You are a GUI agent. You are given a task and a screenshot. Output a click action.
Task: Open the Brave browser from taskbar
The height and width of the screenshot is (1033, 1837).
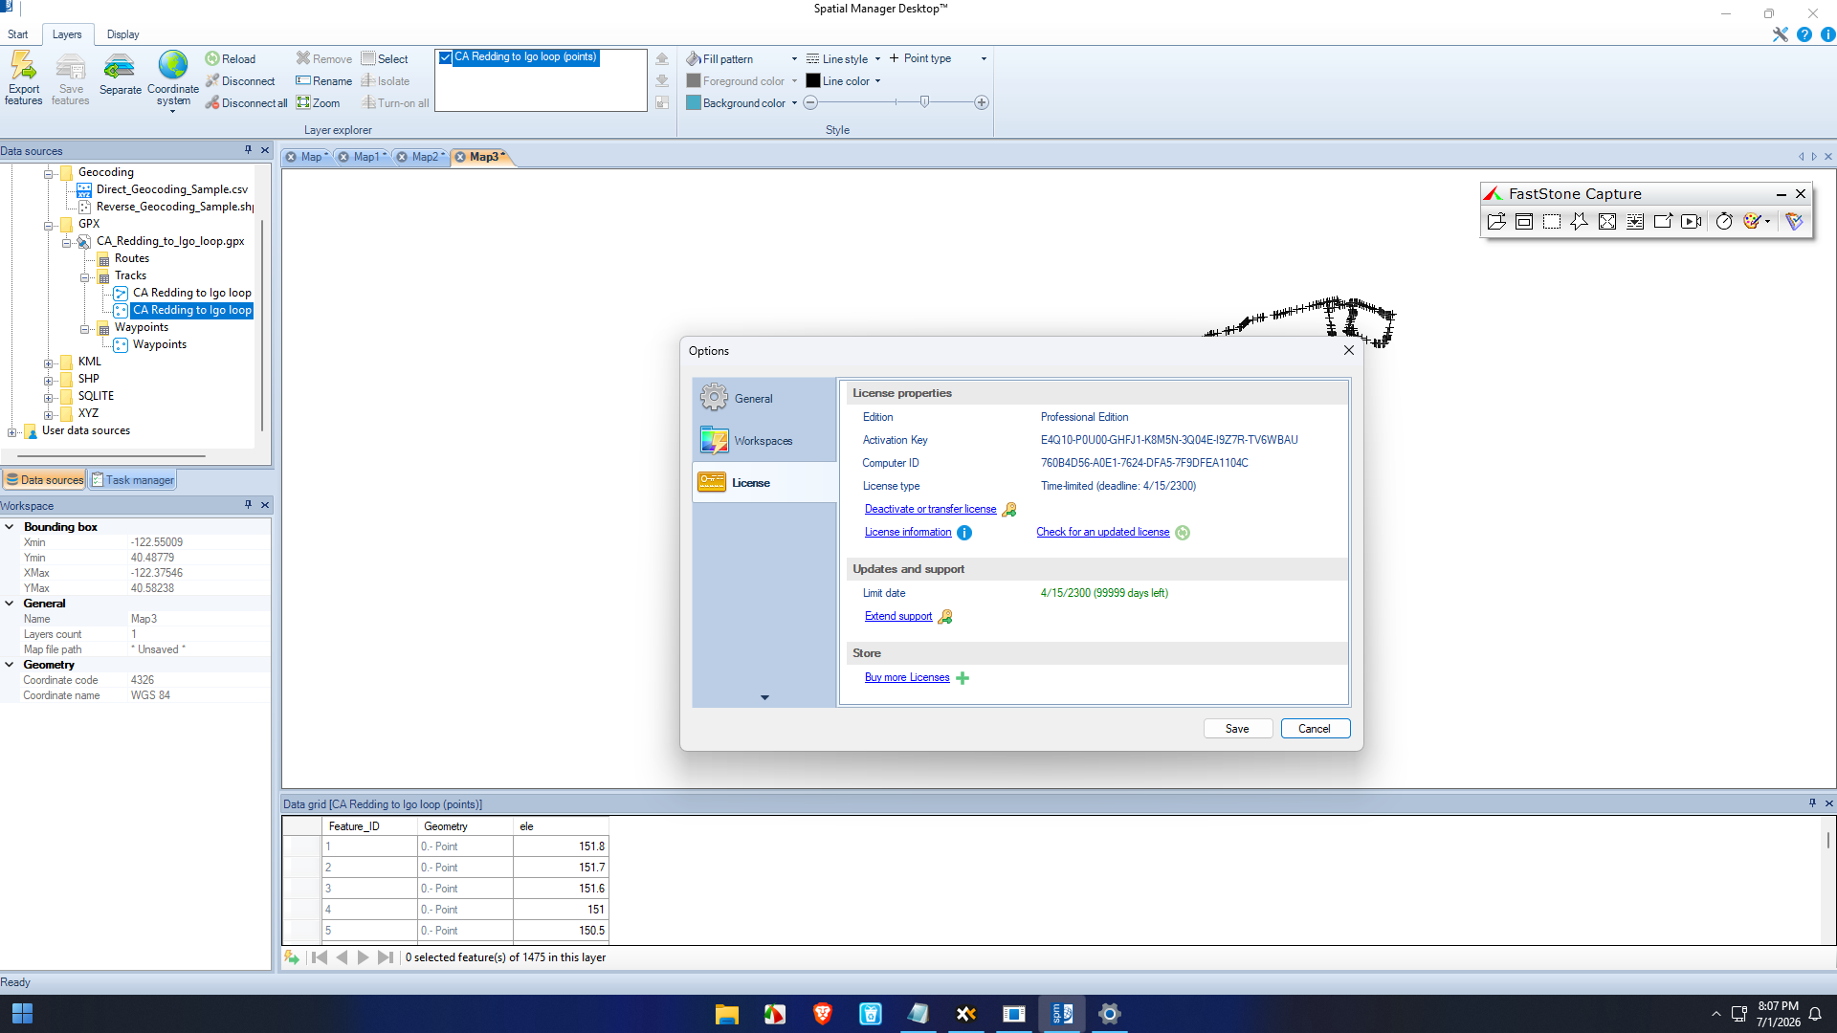pyautogui.click(x=823, y=1014)
